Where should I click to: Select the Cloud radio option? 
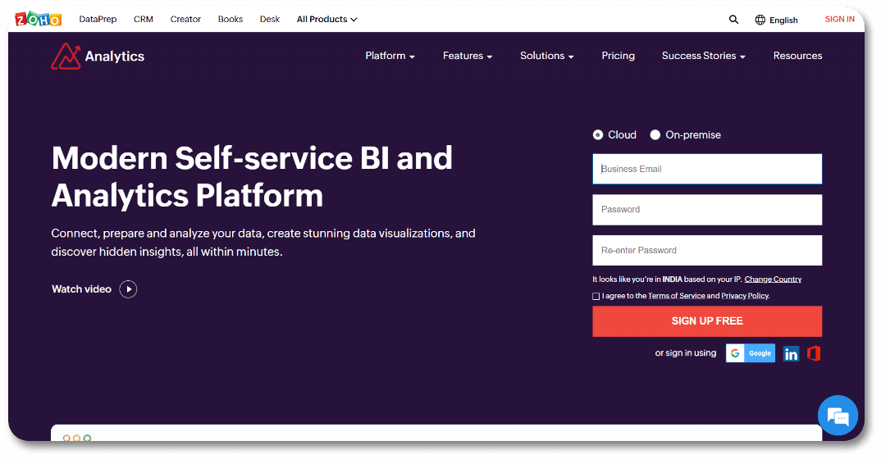pyautogui.click(x=598, y=134)
